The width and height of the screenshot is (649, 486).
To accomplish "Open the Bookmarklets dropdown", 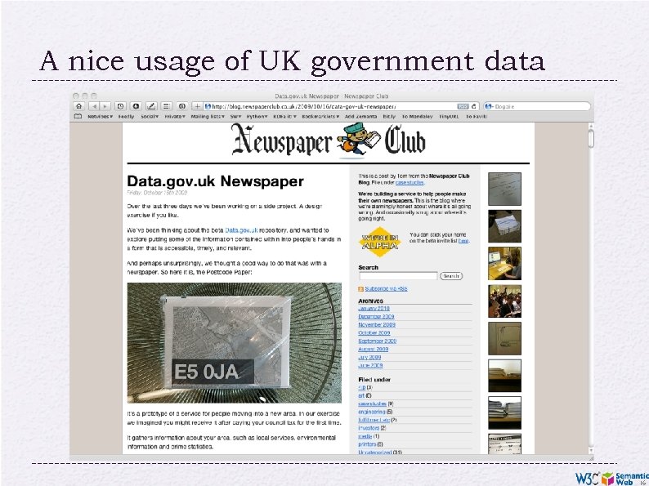I will (x=320, y=117).
